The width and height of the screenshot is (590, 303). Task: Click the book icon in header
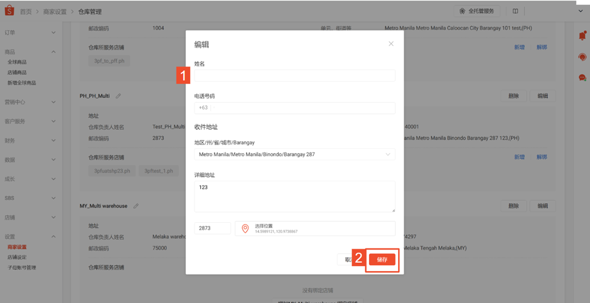515,11
